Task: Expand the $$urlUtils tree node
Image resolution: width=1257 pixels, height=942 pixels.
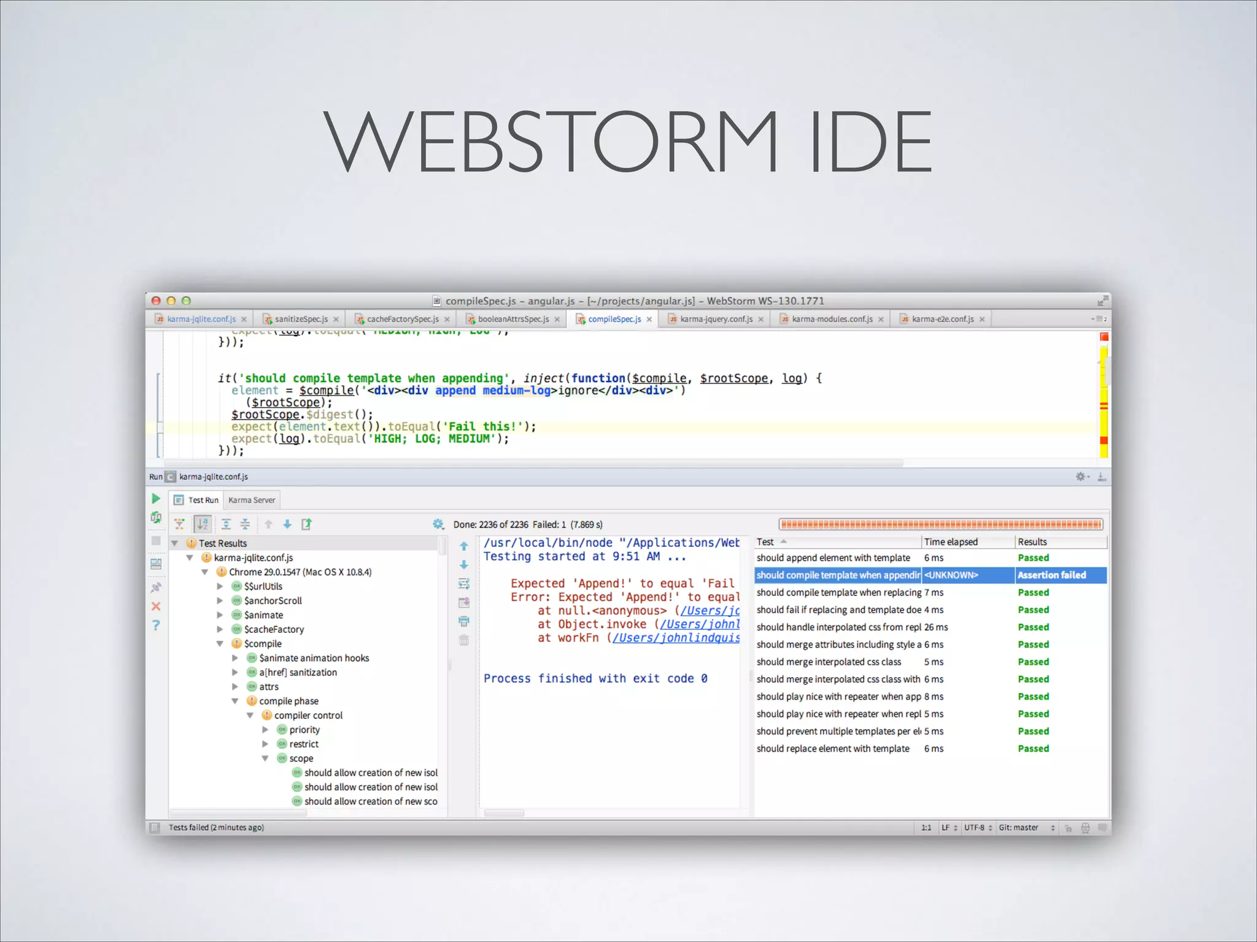Action: tap(220, 586)
